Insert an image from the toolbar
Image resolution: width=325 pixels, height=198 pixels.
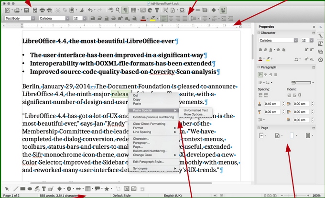click(143, 10)
